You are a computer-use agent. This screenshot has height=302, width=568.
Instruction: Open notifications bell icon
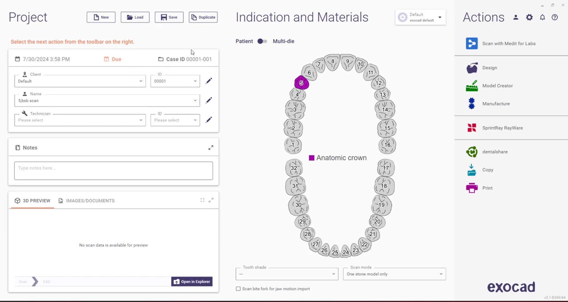pyautogui.click(x=542, y=17)
